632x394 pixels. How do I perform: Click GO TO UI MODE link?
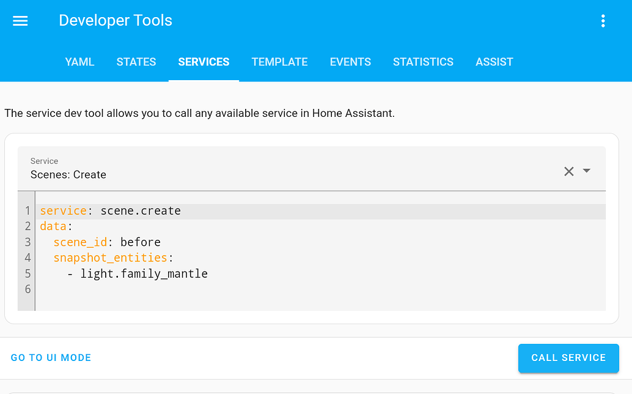point(51,358)
